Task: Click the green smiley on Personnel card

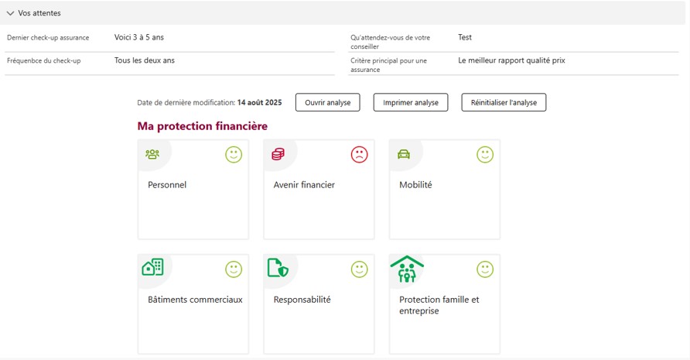Action: (x=234, y=155)
